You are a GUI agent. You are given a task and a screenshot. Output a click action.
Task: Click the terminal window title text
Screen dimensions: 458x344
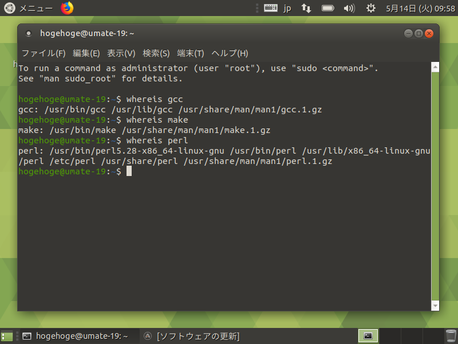tap(87, 34)
